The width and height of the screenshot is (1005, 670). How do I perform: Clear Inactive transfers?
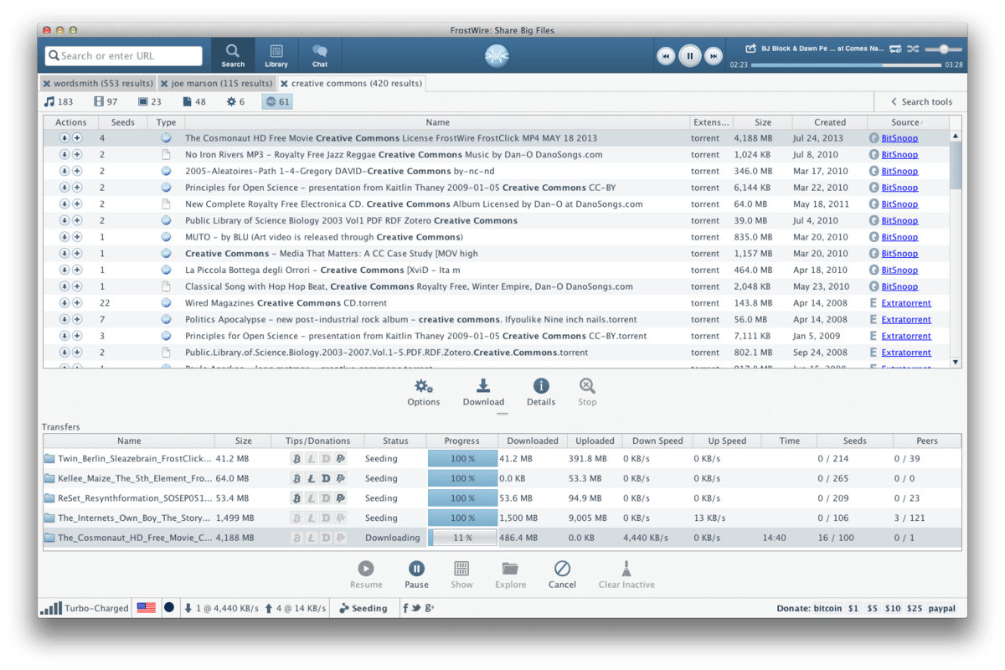(x=626, y=574)
